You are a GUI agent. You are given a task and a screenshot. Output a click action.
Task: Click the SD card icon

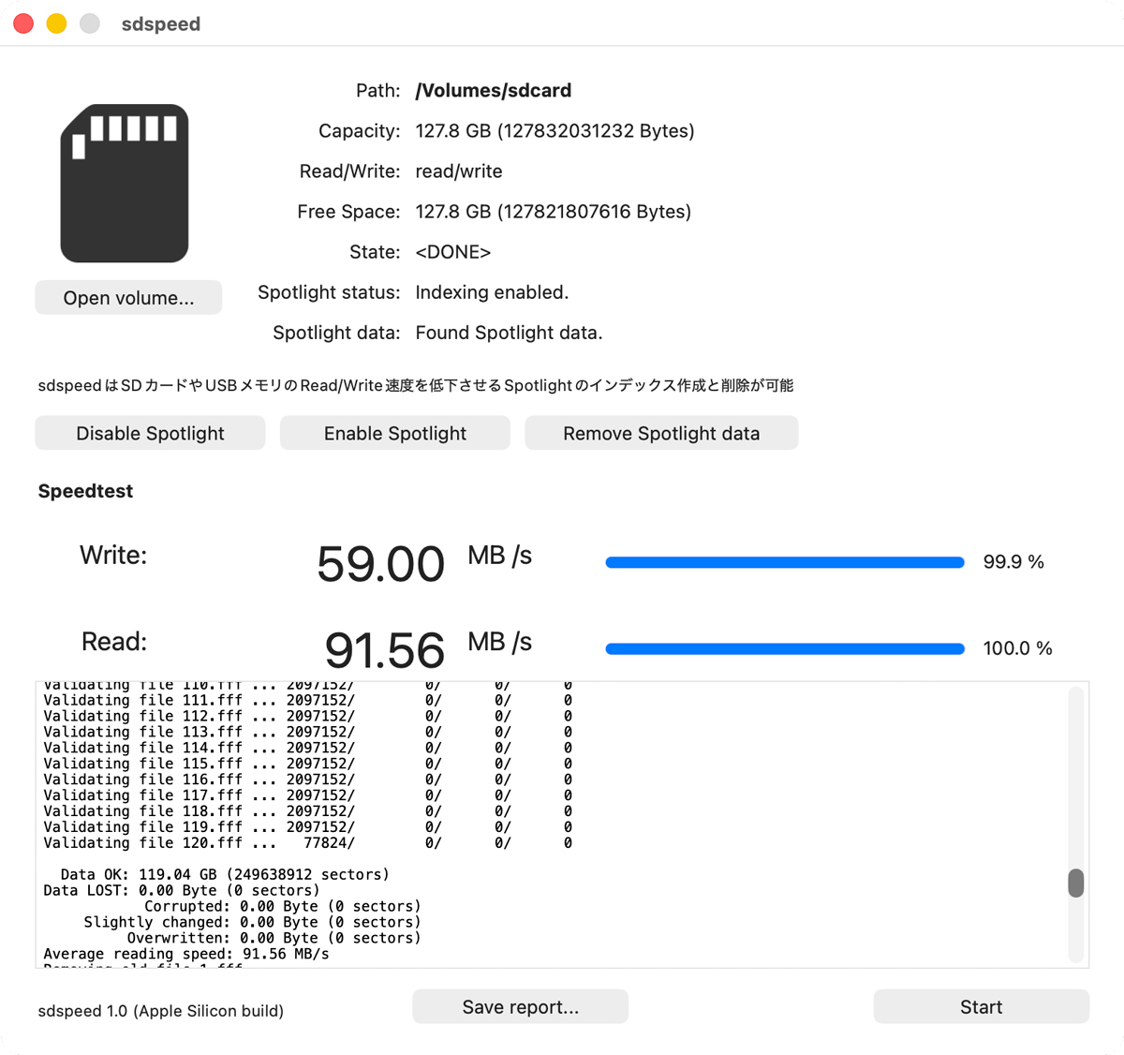pos(125,183)
